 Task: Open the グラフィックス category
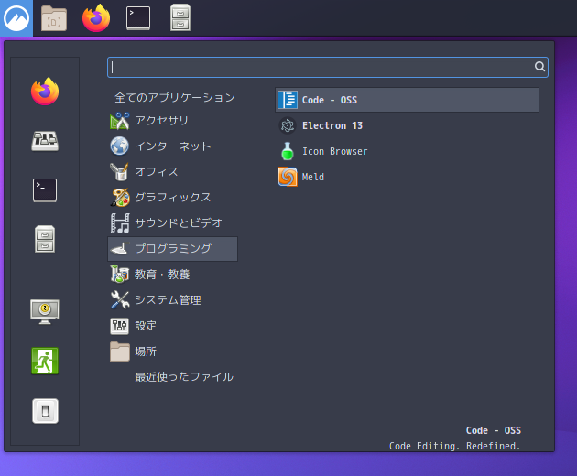click(x=172, y=198)
